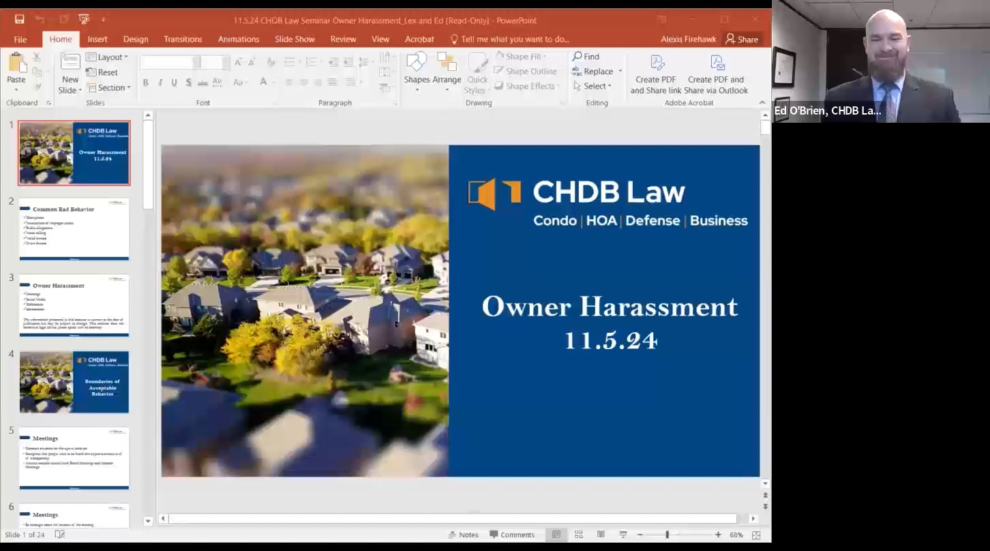Insert a New Slide via the icon

[x=70, y=62]
